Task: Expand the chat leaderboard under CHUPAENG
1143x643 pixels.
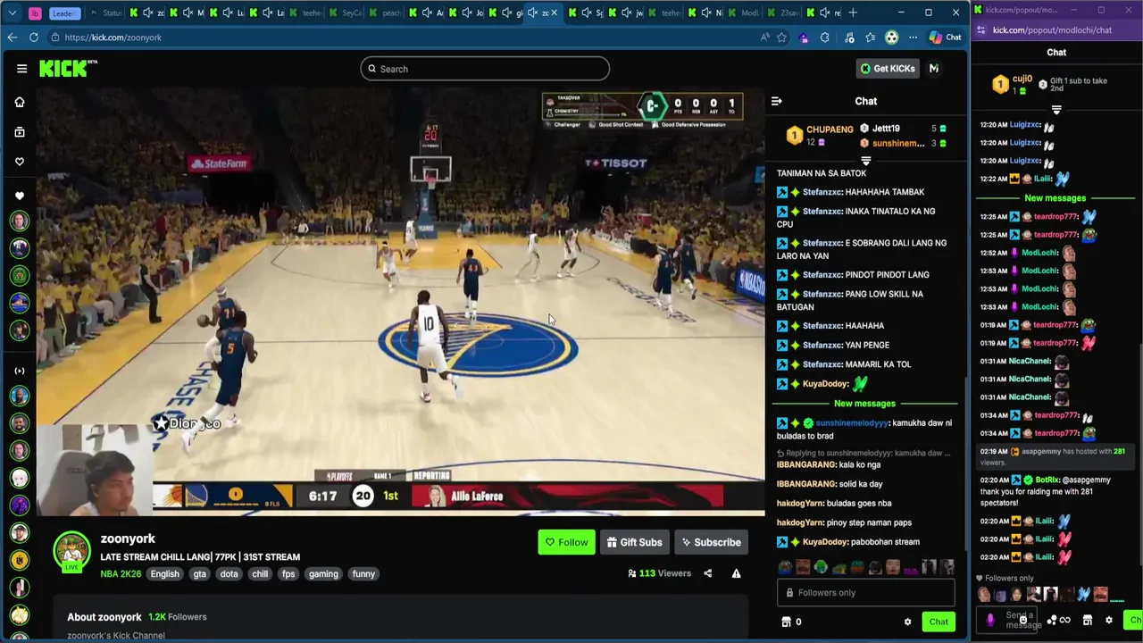Action: pos(865,162)
